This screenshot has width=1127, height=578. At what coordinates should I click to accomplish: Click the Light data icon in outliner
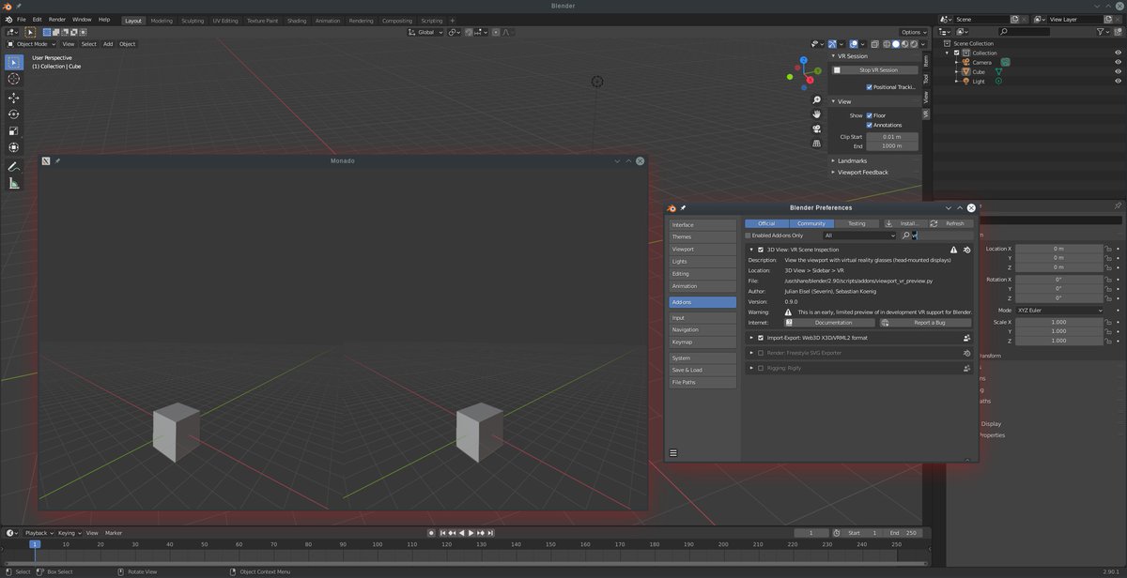(998, 81)
